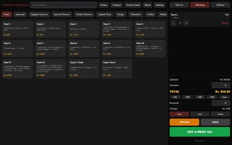Click the Deal-2 item name in cart

coord(174,14)
